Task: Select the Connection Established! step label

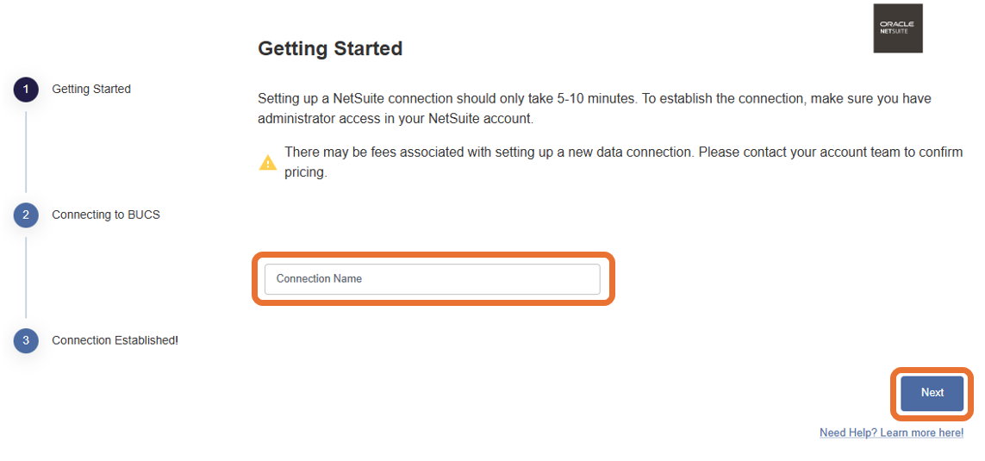Action: pyautogui.click(x=115, y=340)
